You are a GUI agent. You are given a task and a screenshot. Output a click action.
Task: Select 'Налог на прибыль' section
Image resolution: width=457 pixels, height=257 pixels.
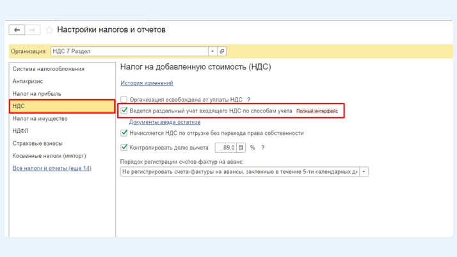pos(37,93)
